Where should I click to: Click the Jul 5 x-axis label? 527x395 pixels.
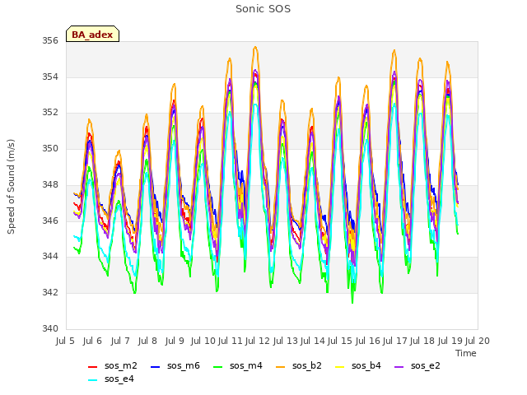(65, 341)
